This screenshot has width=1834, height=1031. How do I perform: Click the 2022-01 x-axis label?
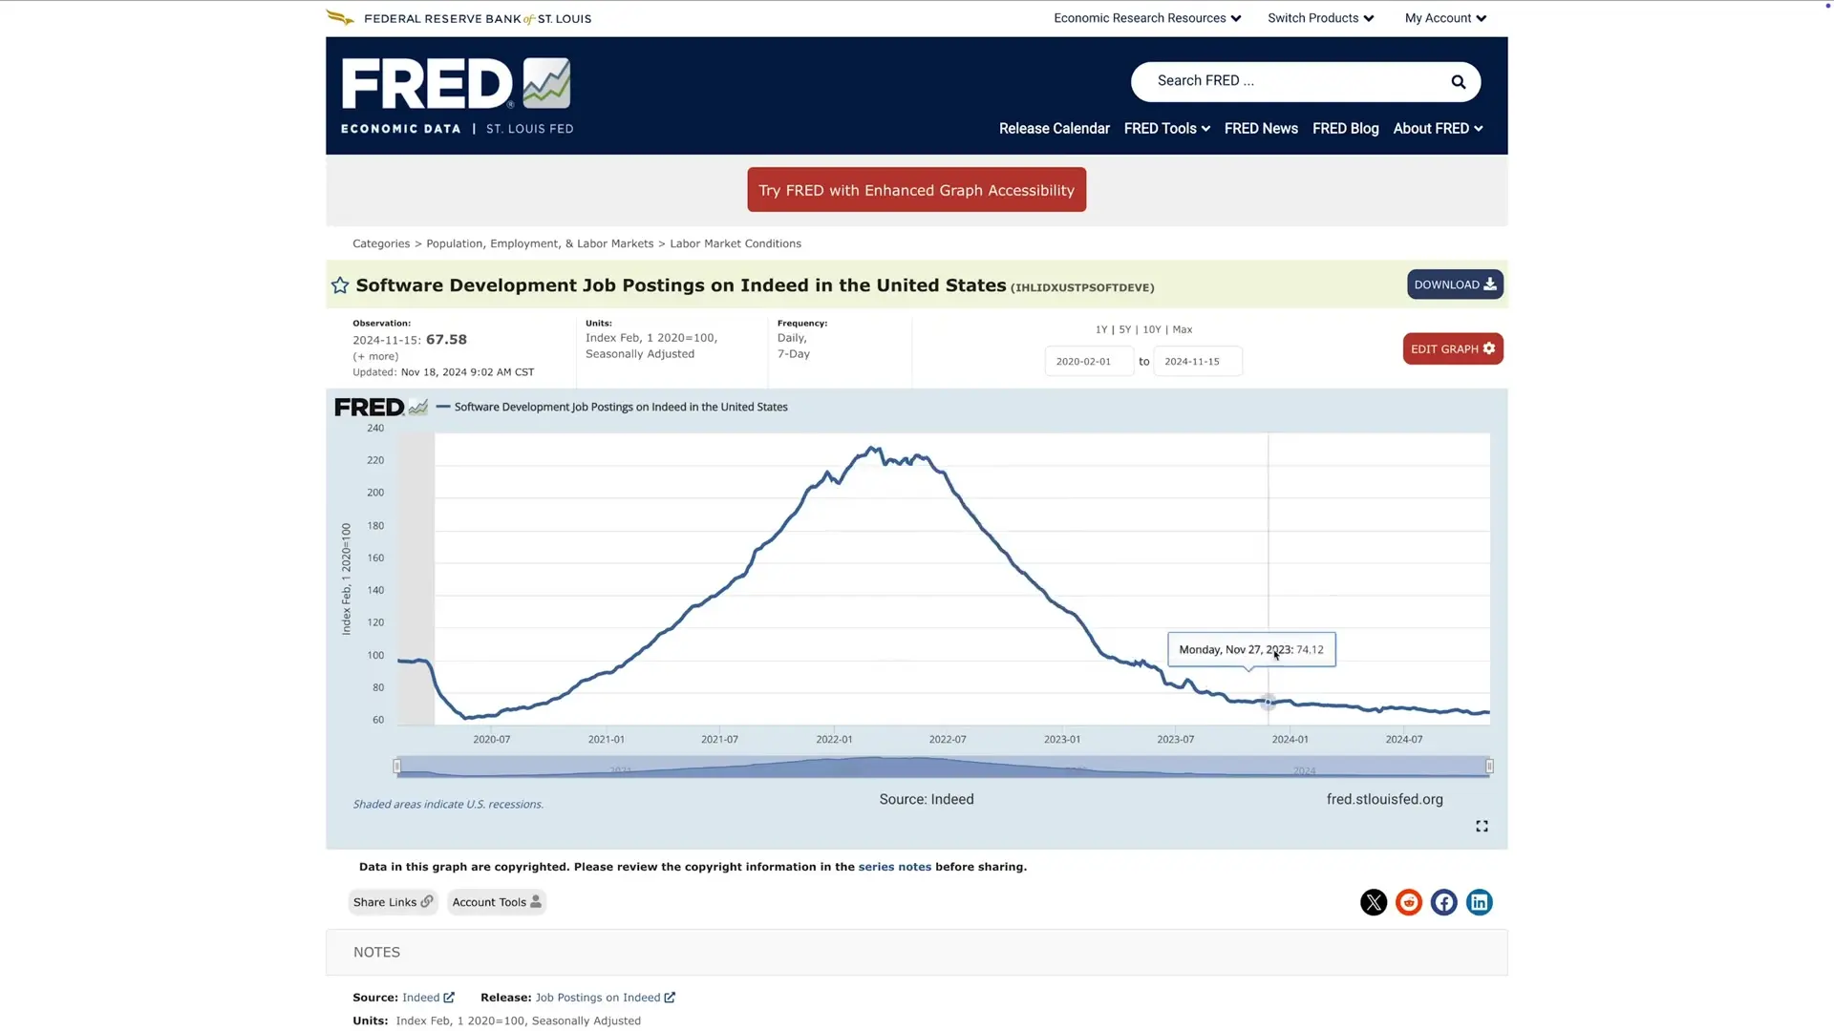834,740
